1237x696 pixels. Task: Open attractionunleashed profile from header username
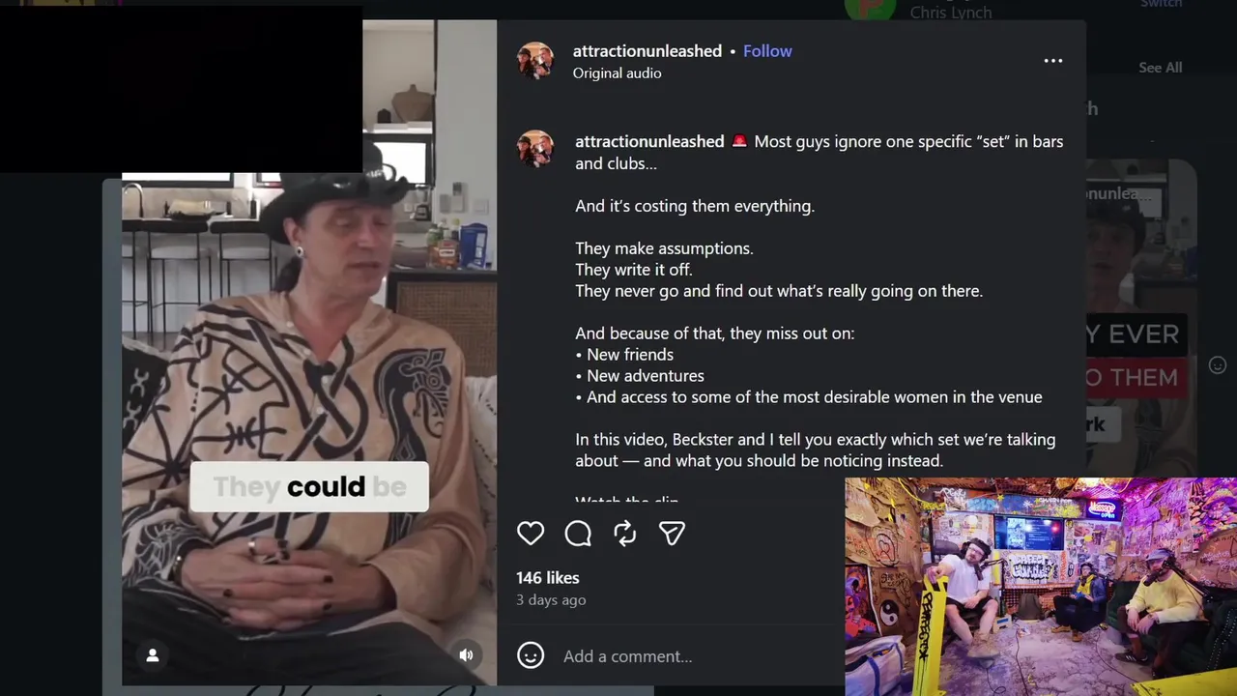[x=647, y=51]
